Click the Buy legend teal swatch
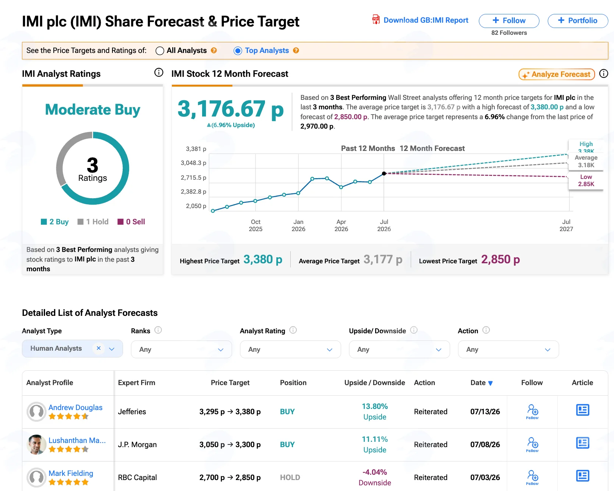 click(x=44, y=222)
